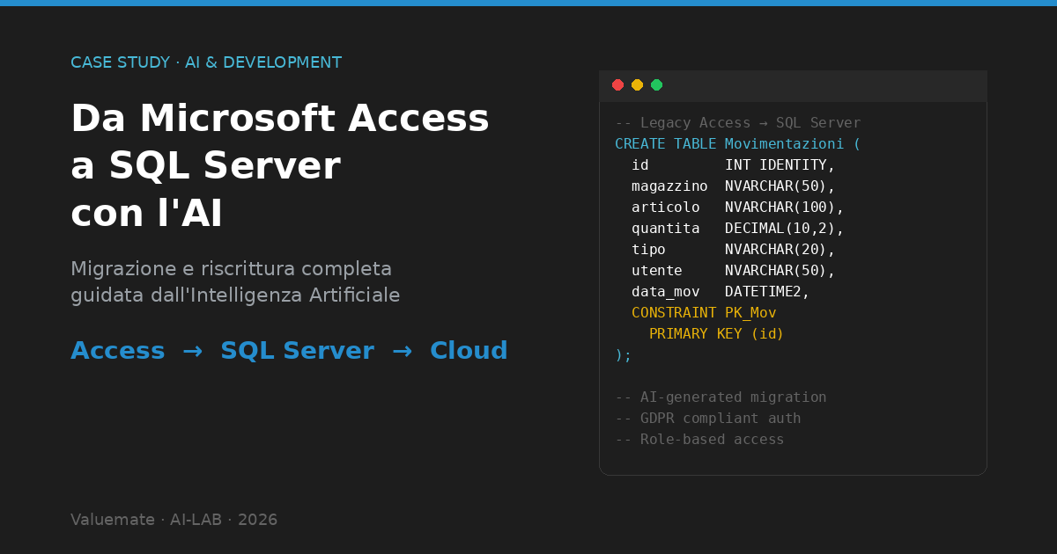Click comment '-- Role-based access'
Screen dimensions: 1057x554
699,440
